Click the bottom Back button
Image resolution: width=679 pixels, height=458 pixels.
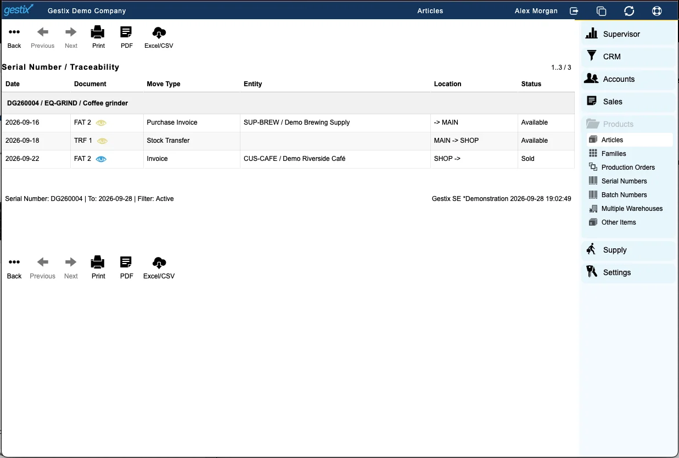[14, 268]
